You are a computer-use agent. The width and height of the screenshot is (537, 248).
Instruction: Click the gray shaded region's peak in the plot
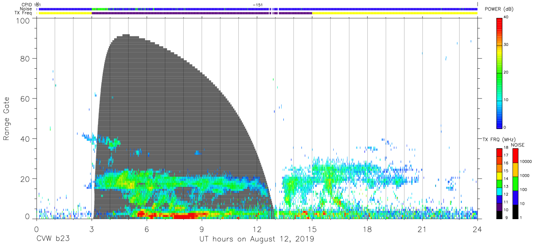[127, 36]
